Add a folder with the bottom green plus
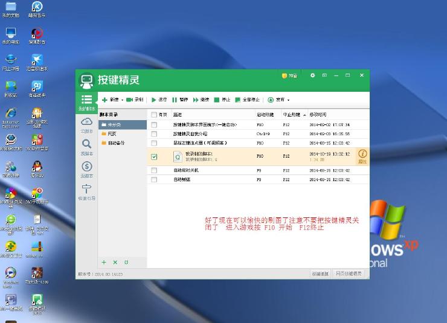Screen dimensions: 447x323 coord(104,262)
